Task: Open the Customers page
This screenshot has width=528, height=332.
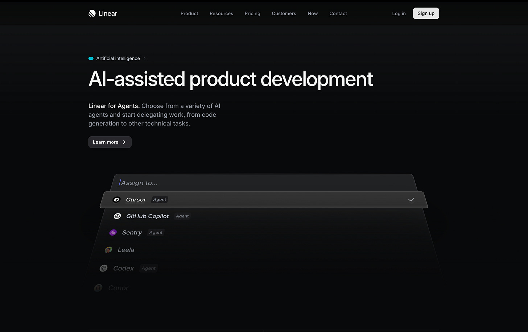Action: tap(284, 13)
